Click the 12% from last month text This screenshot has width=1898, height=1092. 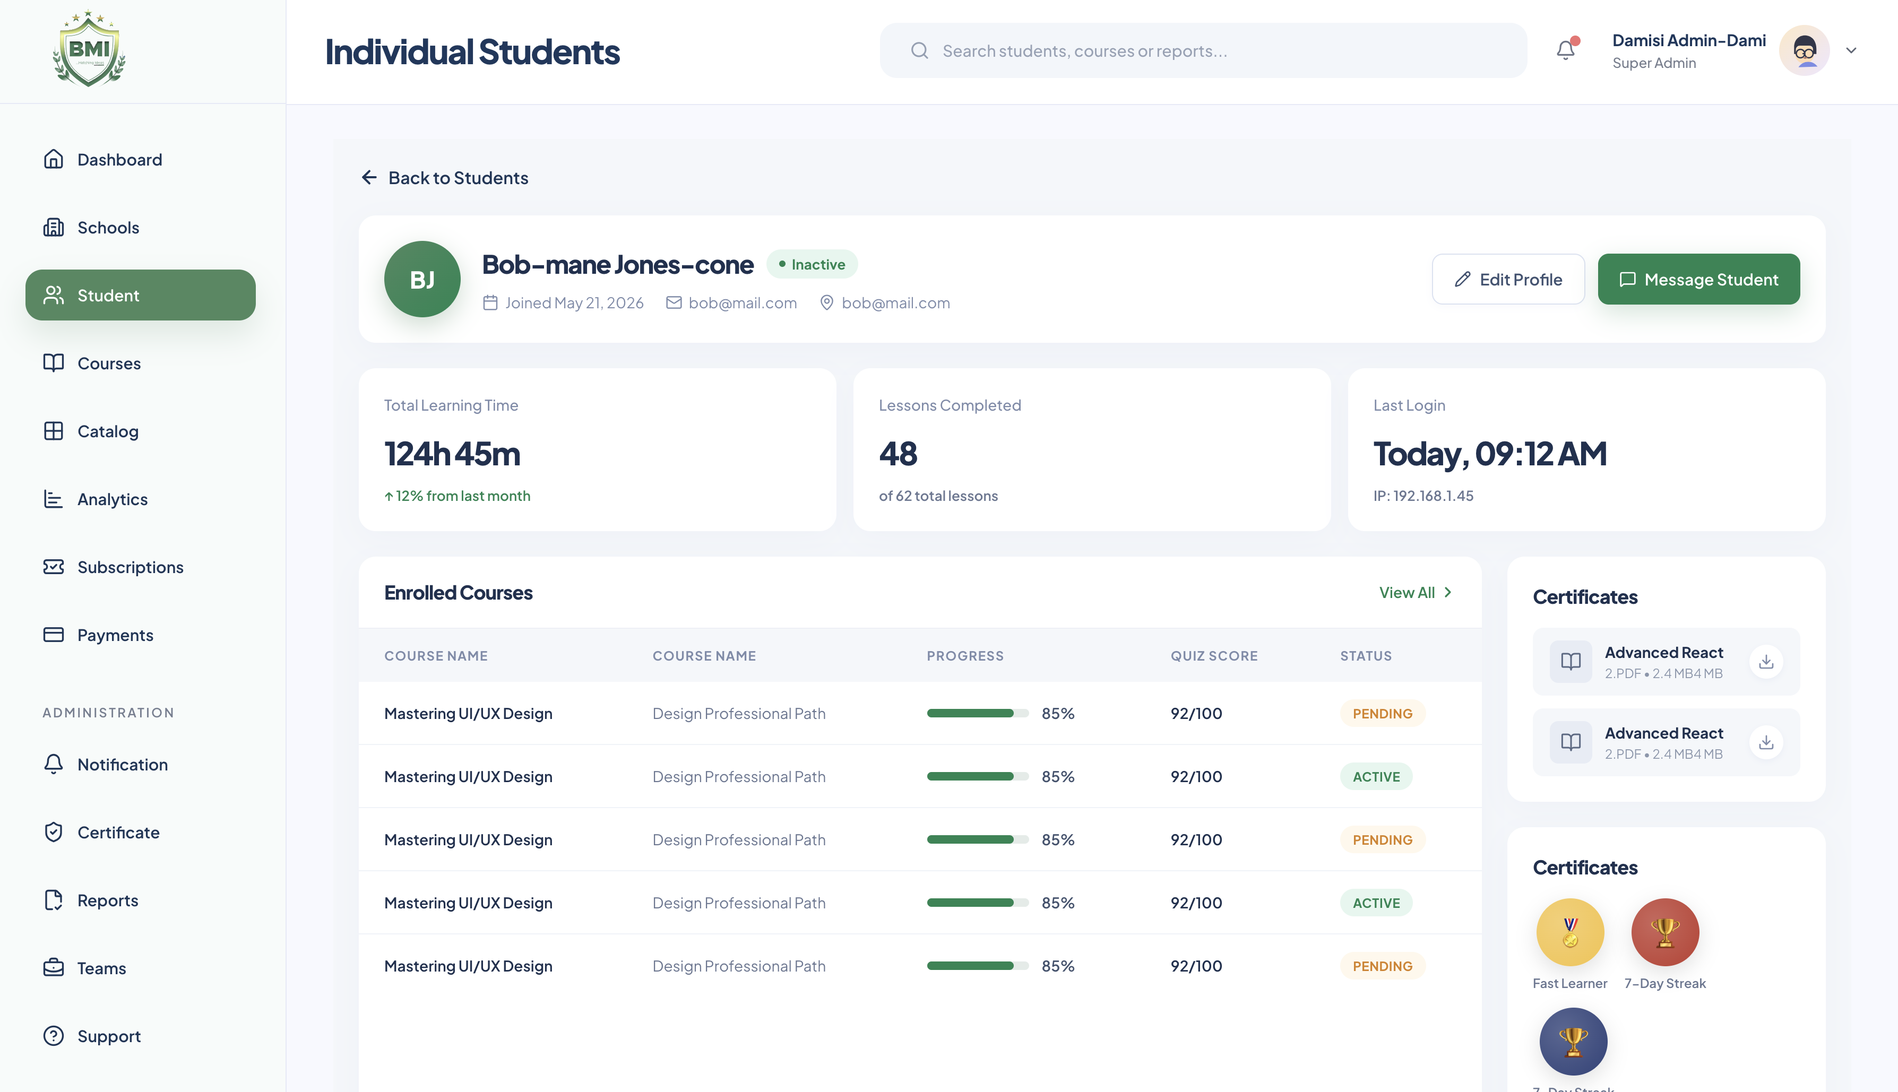458,496
